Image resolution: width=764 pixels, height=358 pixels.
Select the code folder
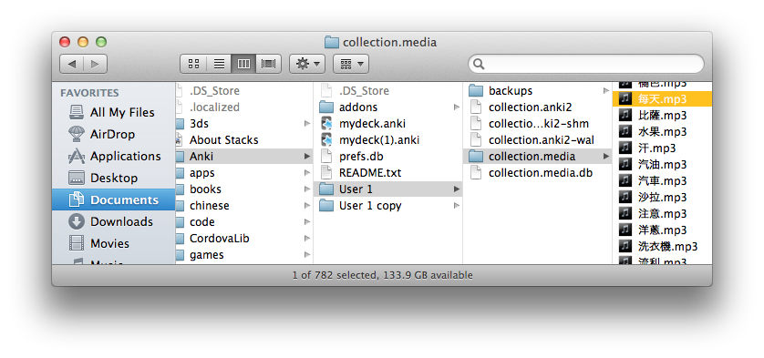244,222
